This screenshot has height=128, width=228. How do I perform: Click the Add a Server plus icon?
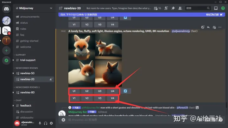pyautogui.click(x=7, y=51)
